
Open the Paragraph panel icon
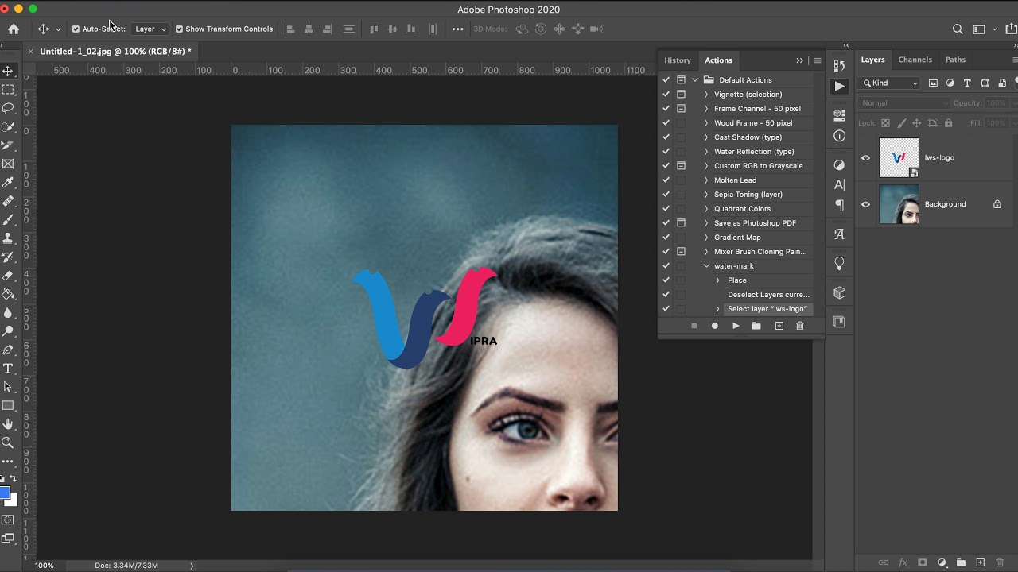click(x=839, y=205)
